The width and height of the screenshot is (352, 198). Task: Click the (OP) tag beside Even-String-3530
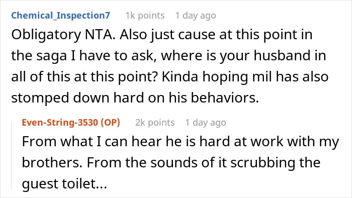coord(110,123)
